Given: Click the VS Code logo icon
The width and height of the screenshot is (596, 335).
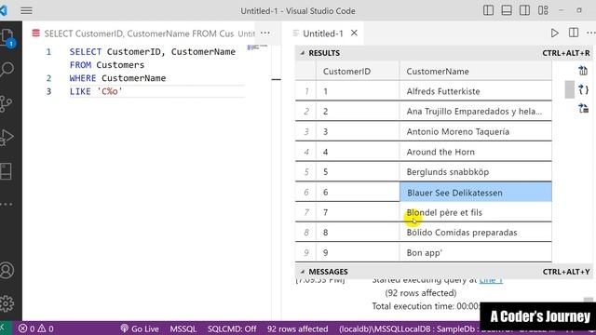Looking at the screenshot, I should pos(4,10).
